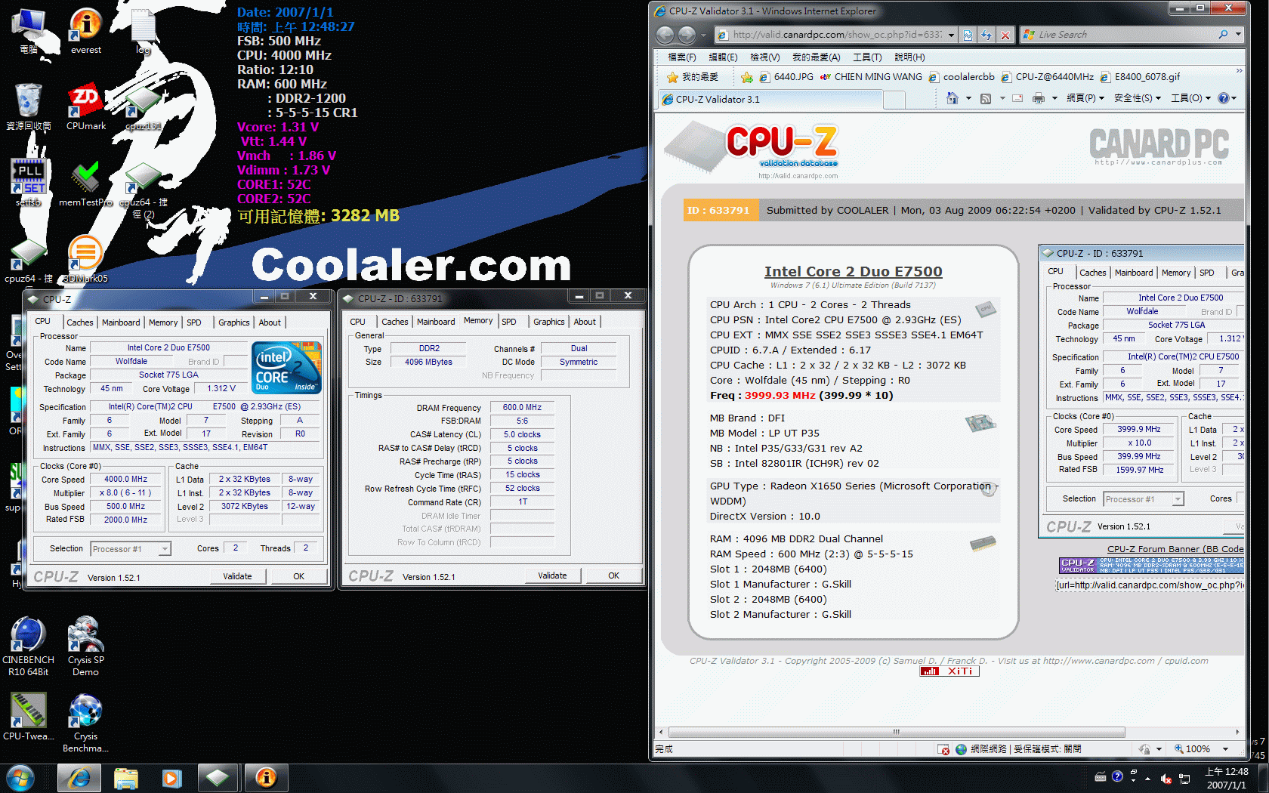
Task: Click OK in the left CPU-Z window
Action: (x=298, y=576)
